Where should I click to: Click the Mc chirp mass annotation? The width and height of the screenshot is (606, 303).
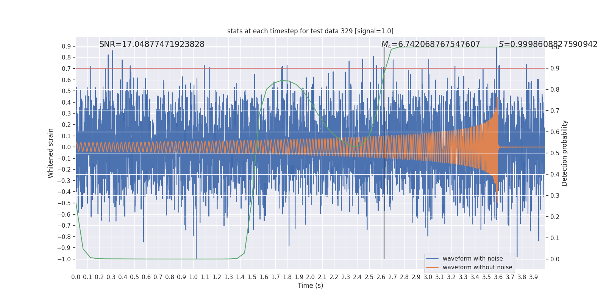tap(431, 44)
